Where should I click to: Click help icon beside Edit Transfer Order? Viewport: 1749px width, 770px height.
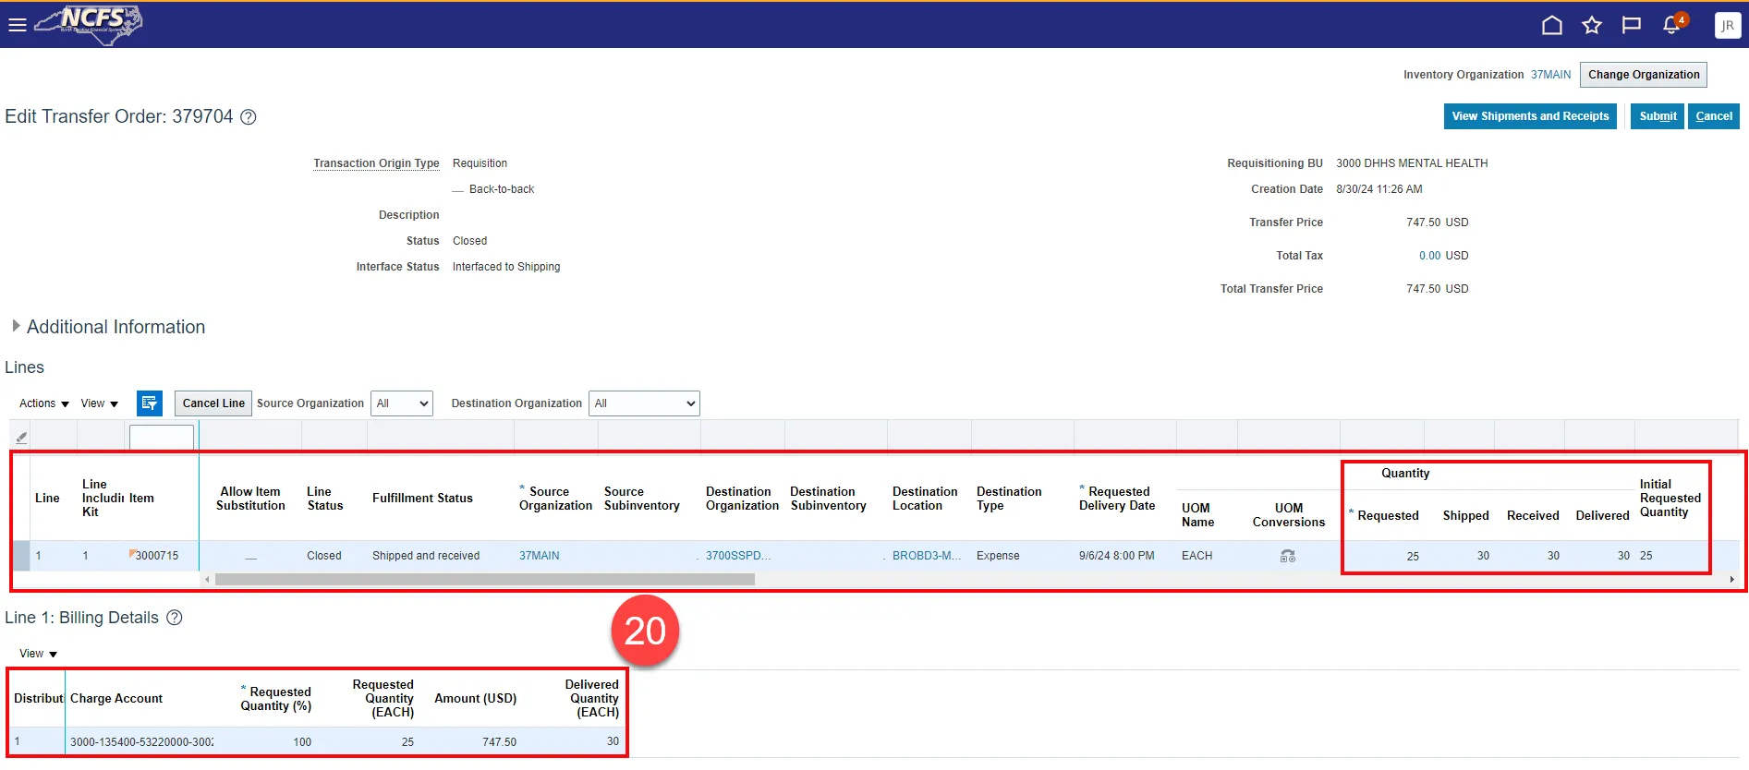[249, 117]
